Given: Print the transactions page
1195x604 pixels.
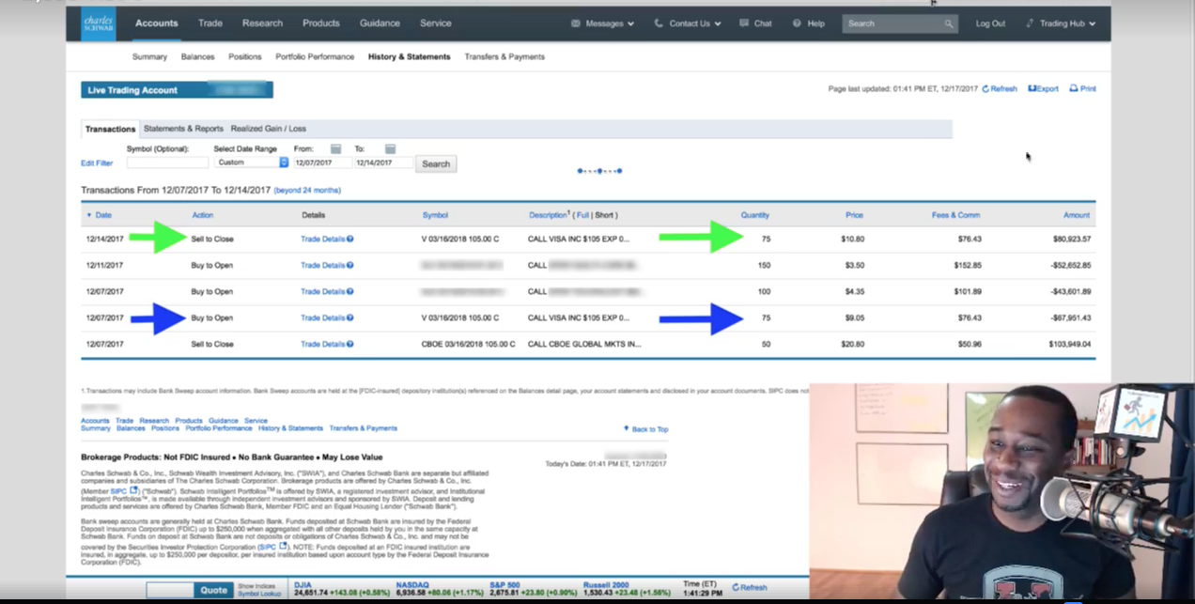Looking at the screenshot, I should [x=1083, y=88].
